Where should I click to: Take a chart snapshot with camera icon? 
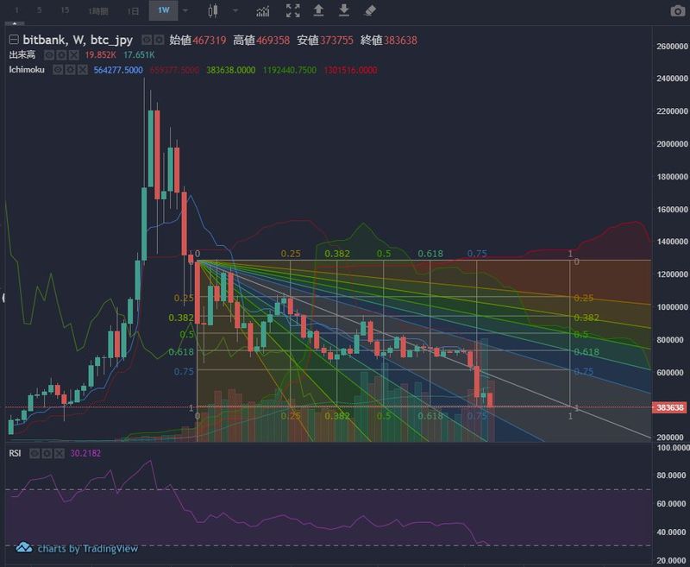click(677, 11)
